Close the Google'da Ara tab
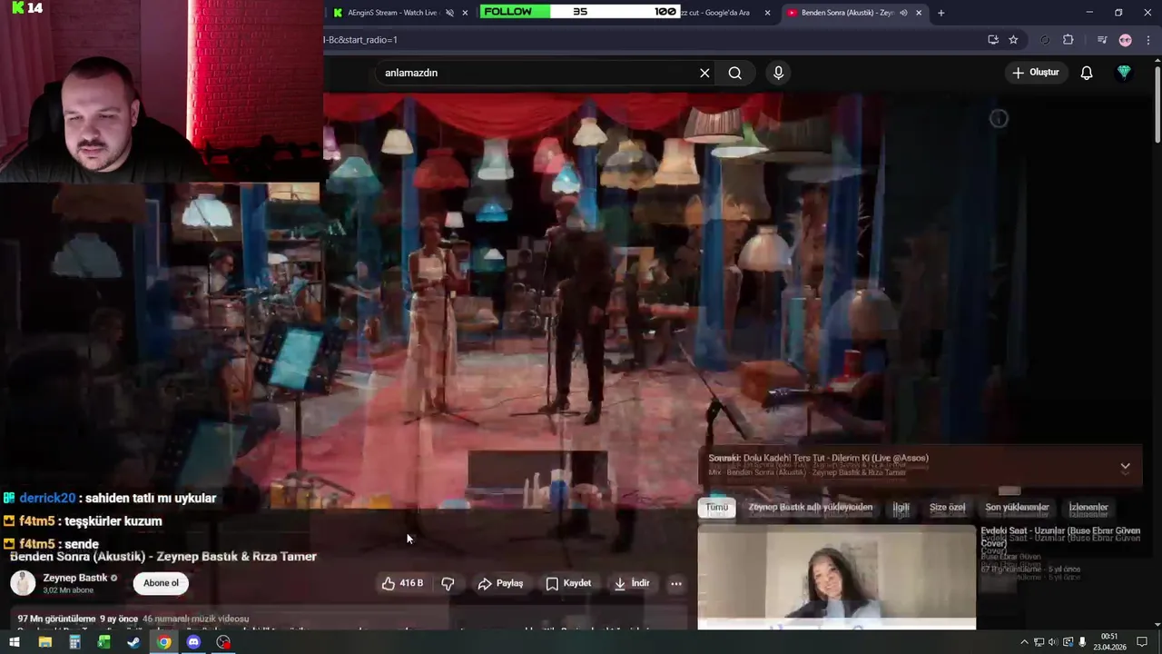This screenshot has width=1162, height=654. 767,13
